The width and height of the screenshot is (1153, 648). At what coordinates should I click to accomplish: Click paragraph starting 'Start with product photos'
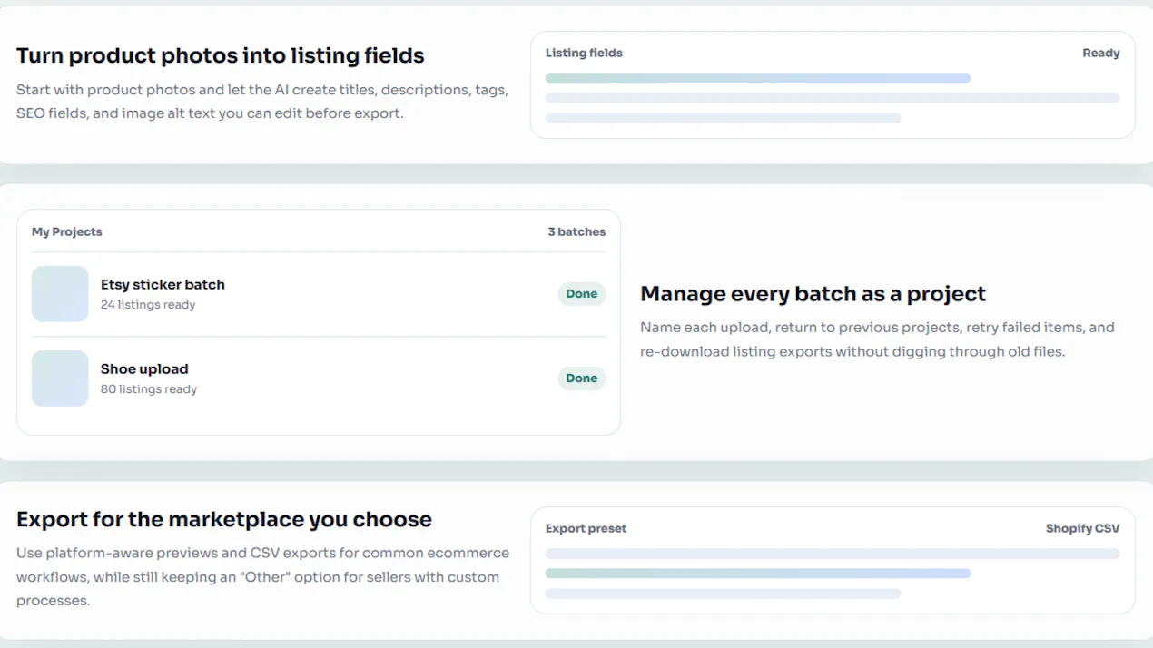pyautogui.click(x=262, y=102)
